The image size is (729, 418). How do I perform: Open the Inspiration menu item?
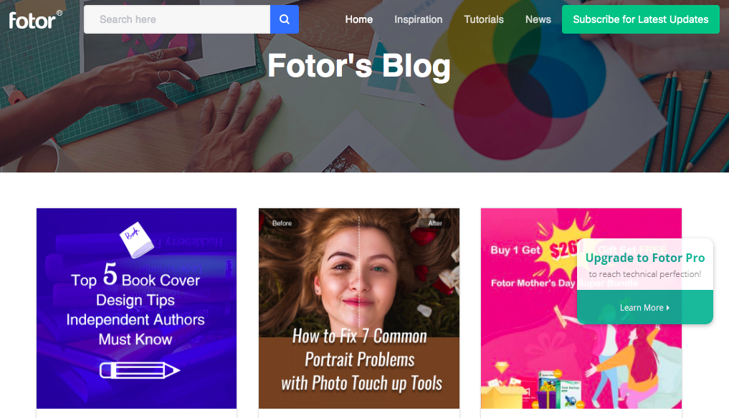(419, 19)
